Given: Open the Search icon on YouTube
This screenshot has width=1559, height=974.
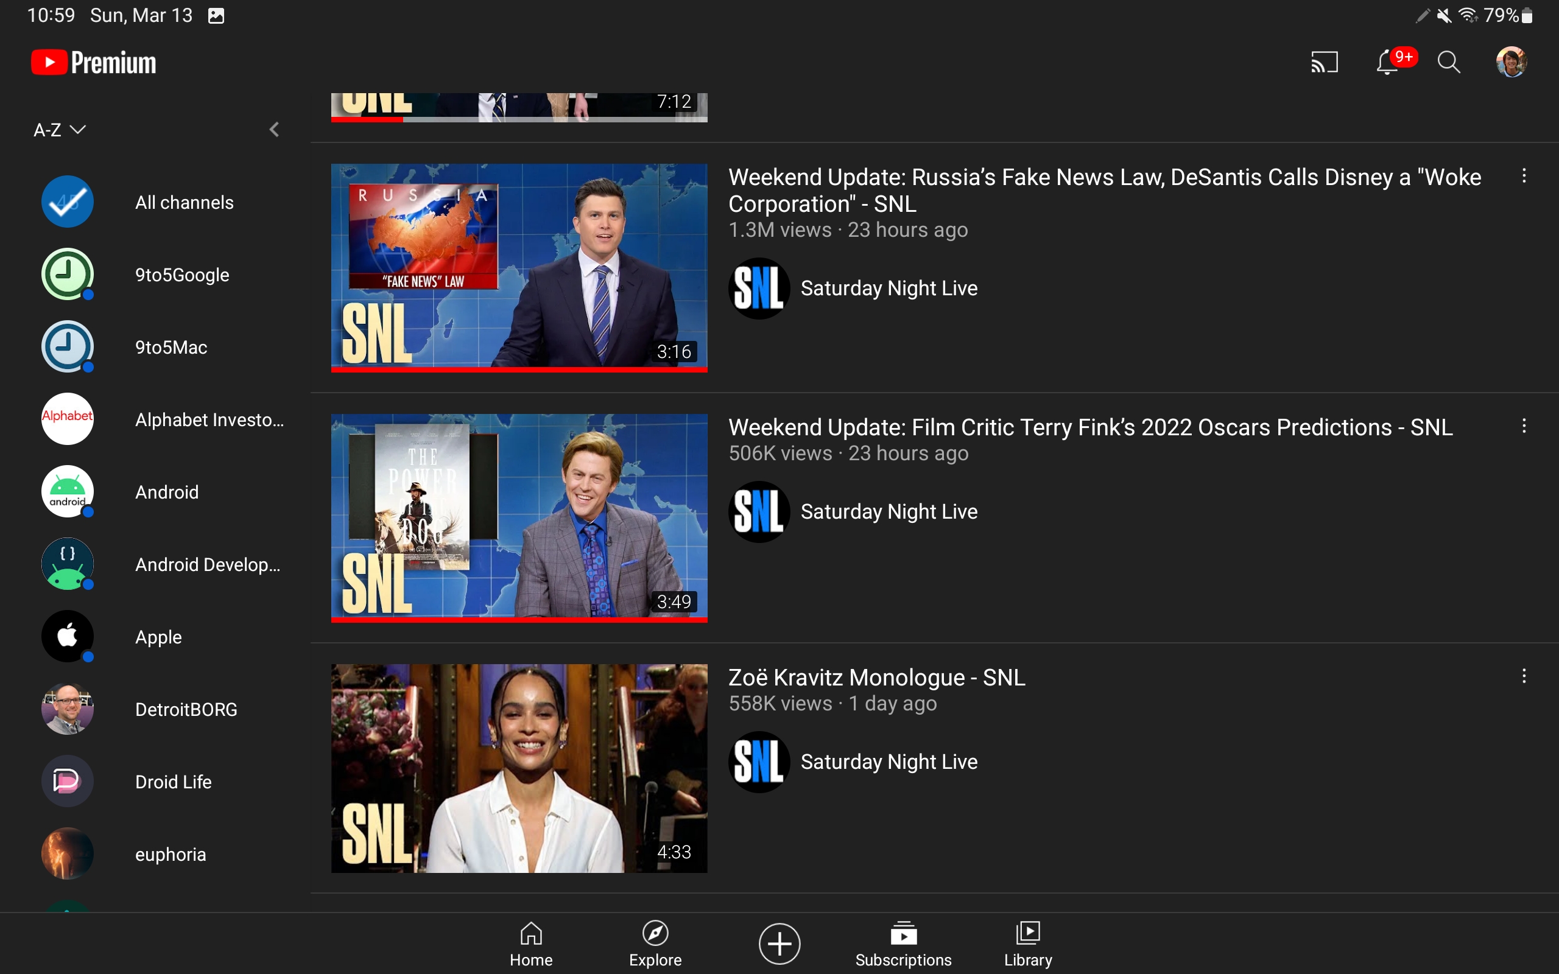Looking at the screenshot, I should coord(1449,61).
